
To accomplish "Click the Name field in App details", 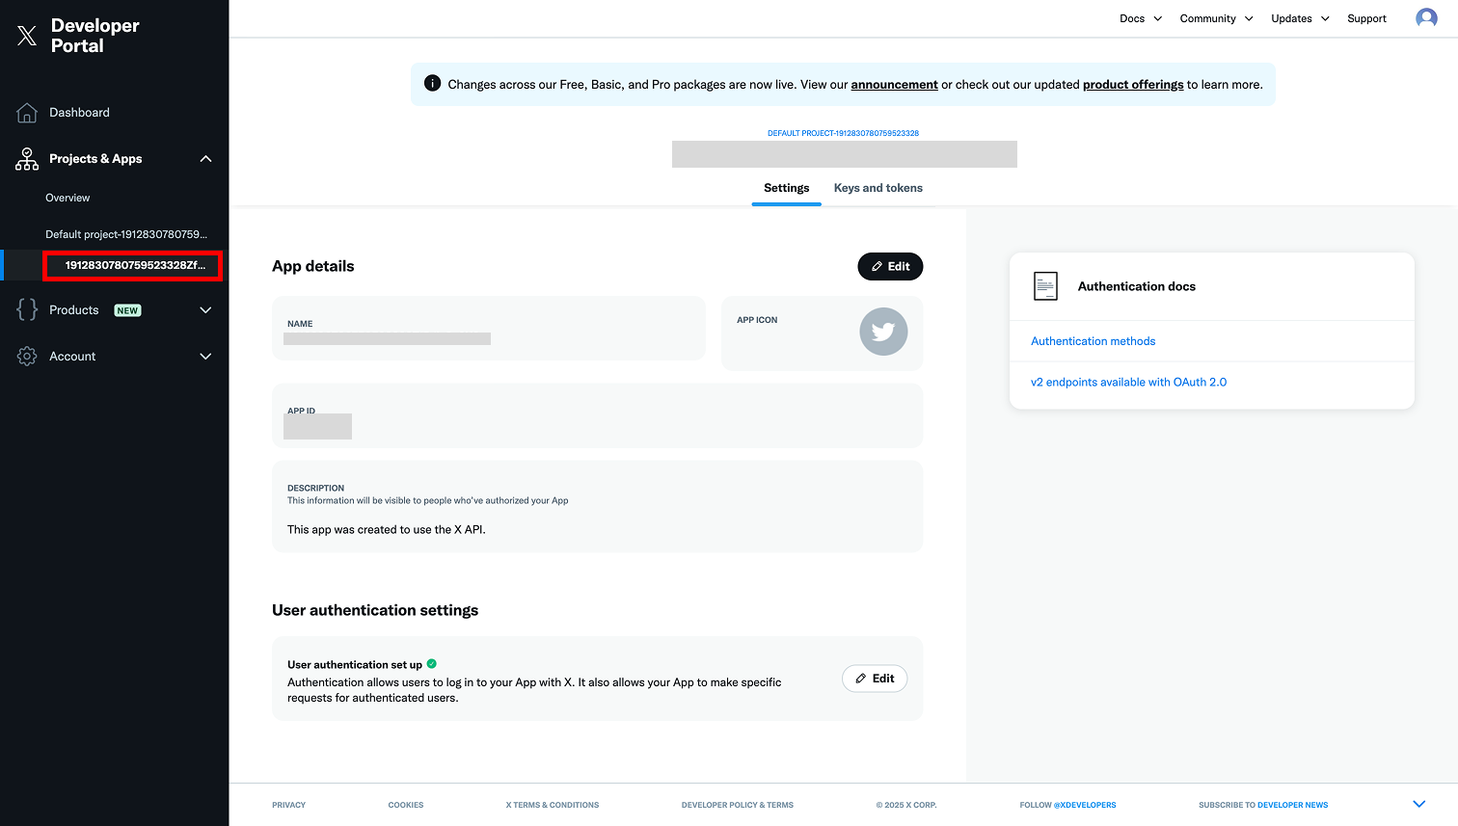I will coord(488,329).
